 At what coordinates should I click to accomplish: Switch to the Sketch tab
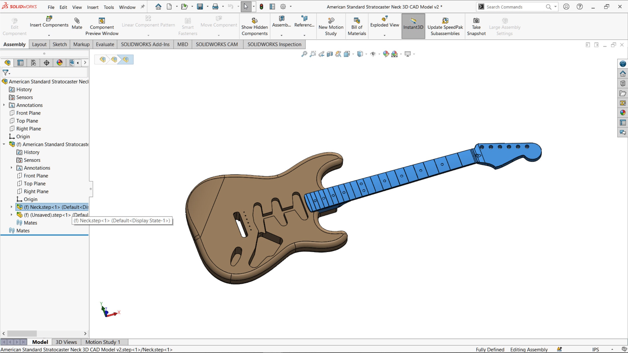click(60, 44)
